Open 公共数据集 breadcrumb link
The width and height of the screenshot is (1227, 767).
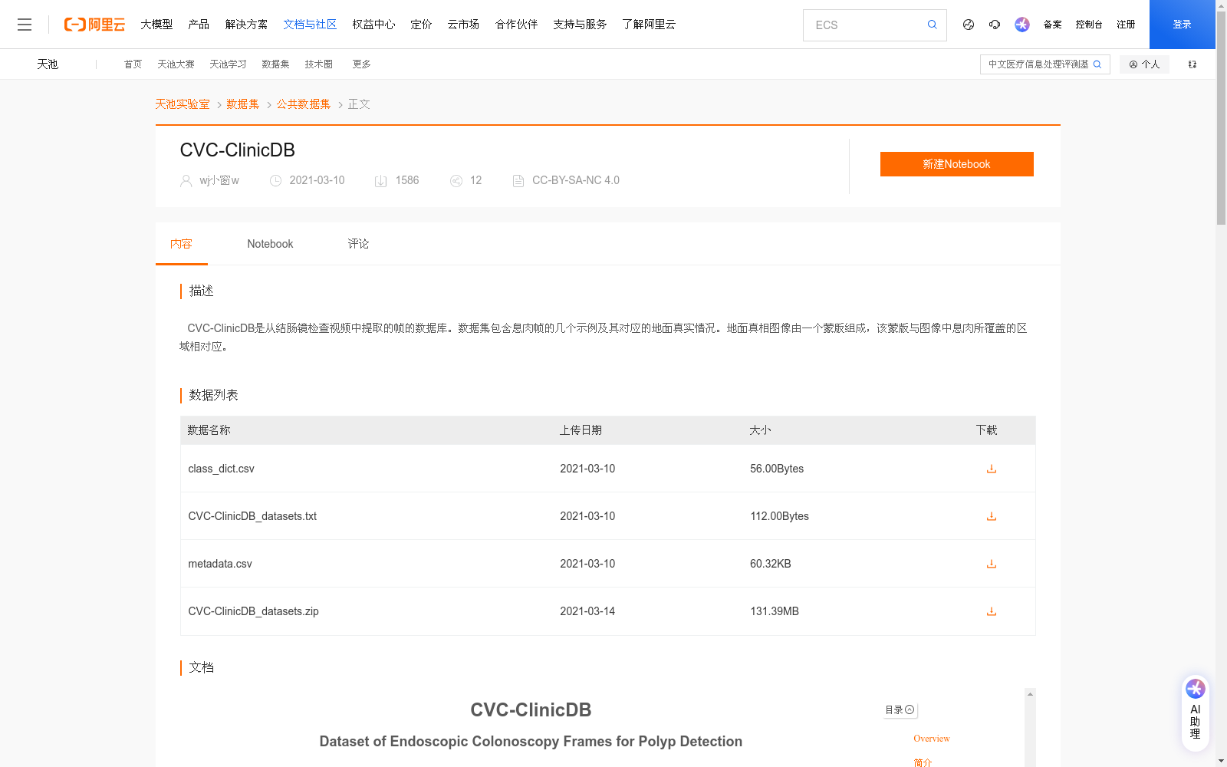pos(304,104)
